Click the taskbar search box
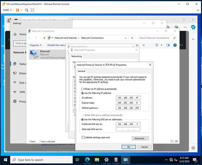The image size is (202, 165). (x=41, y=160)
